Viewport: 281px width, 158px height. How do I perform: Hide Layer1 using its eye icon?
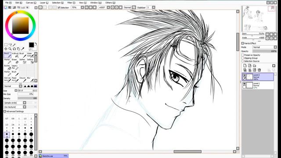point(244,84)
